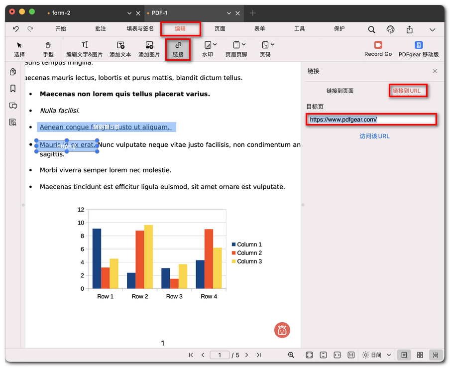
Task: Open the bookmarks panel in left sidebar
Action: 13,89
